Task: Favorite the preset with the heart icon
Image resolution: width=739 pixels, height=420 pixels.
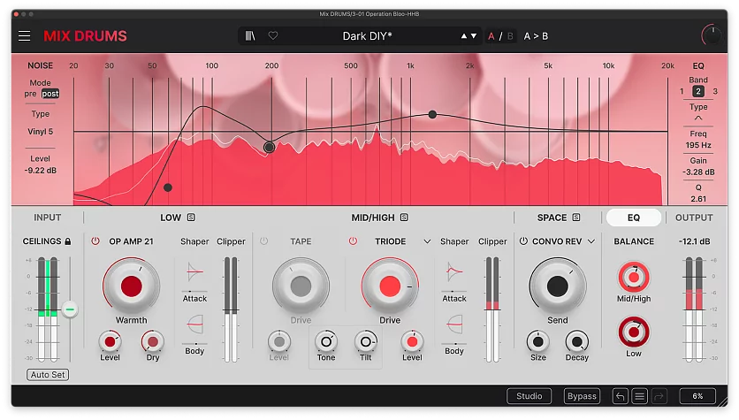Action: (x=273, y=35)
